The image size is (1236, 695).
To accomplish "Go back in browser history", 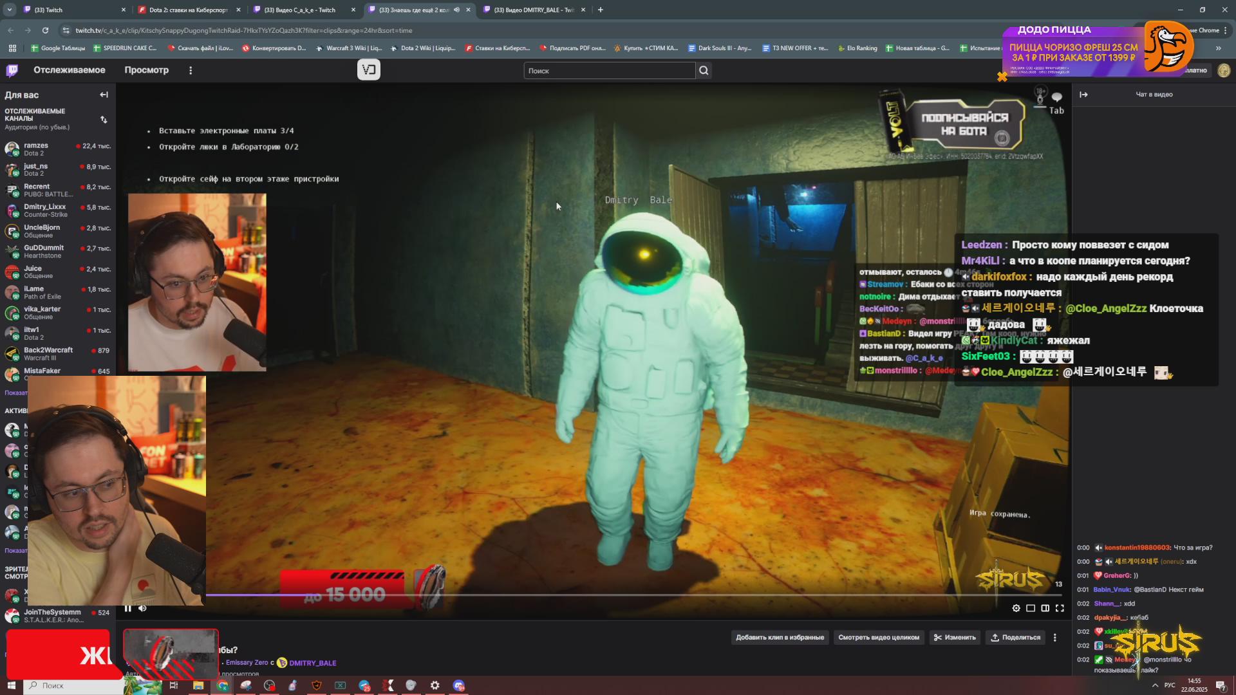I will 11,30.
